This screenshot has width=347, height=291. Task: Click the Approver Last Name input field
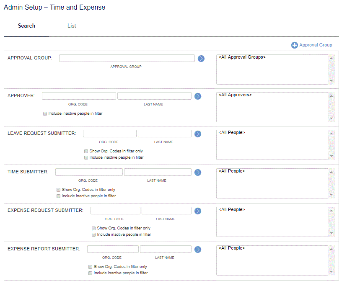click(154, 96)
